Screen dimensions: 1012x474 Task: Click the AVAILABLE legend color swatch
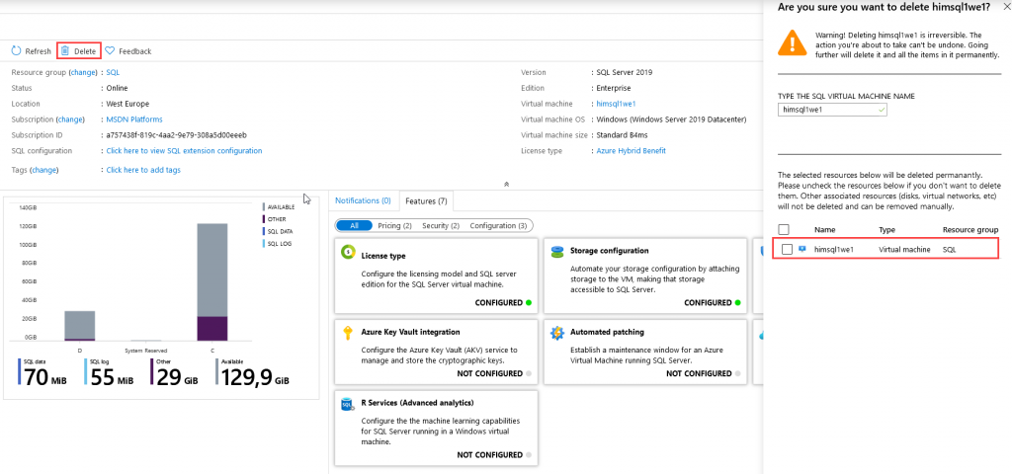click(x=263, y=207)
